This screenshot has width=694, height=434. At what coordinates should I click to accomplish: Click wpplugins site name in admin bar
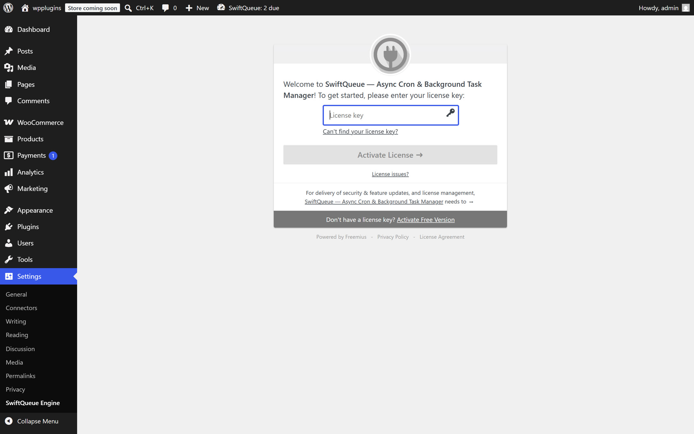coord(47,8)
